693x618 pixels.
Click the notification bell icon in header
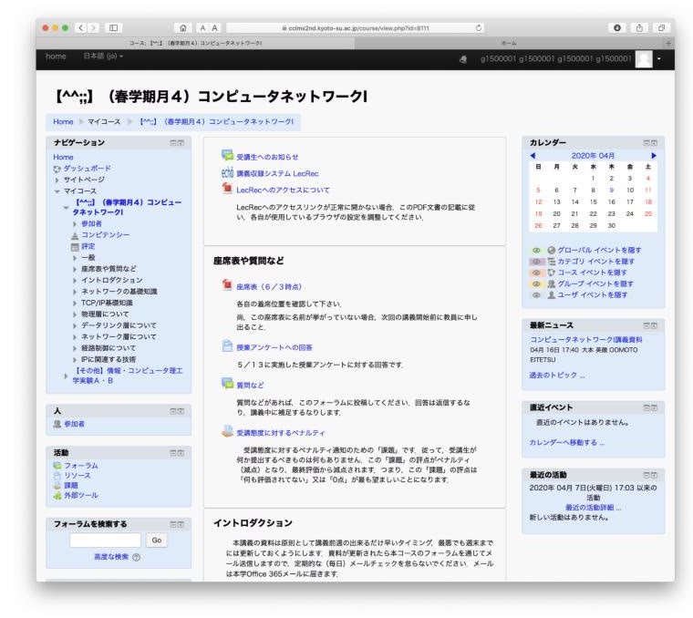tap(463, 59)
